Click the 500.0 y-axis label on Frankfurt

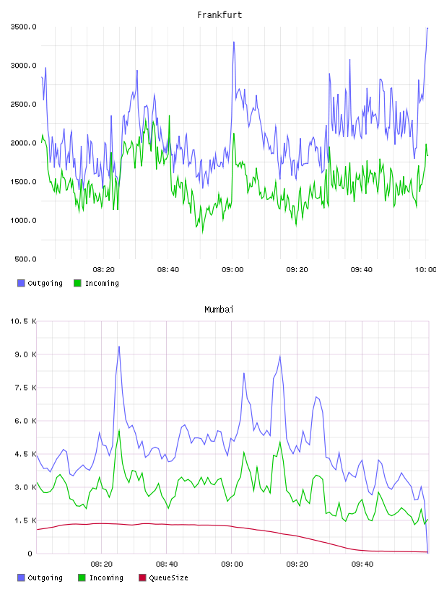click(x=25, y=259)
